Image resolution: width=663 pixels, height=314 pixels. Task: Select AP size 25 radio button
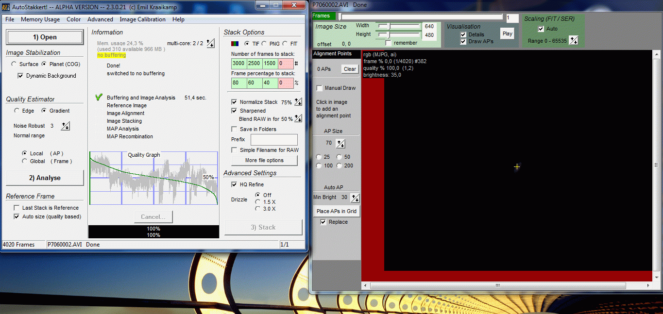pyautogui.click(x=319, y=157)
